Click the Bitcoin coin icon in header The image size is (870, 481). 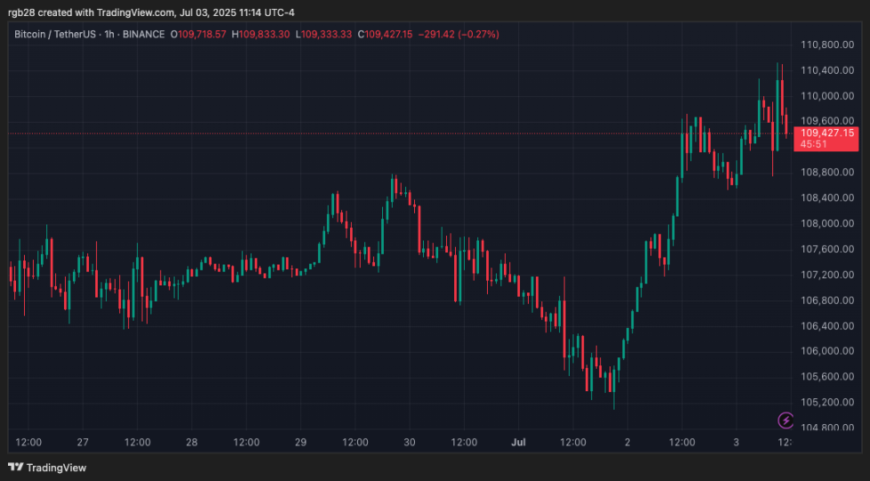coord(9,34)
